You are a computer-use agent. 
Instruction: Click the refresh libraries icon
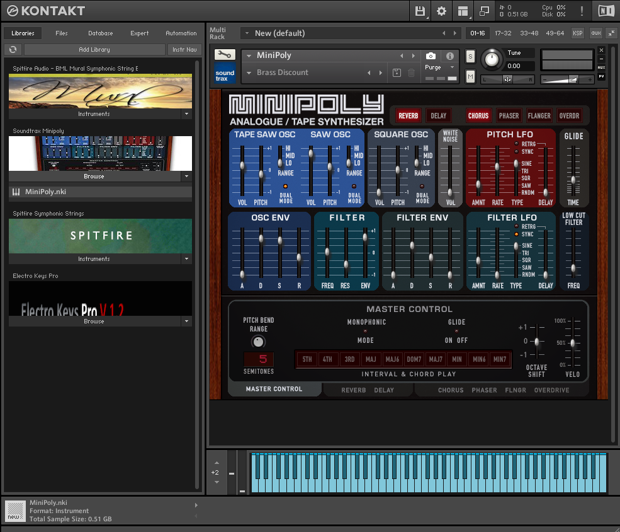[x=13, y=49]
